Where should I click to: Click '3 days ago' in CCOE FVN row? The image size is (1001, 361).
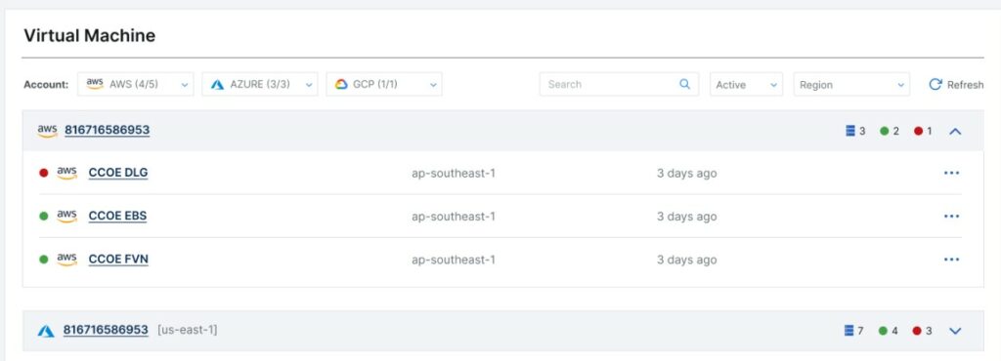click(x=687, y=260)
